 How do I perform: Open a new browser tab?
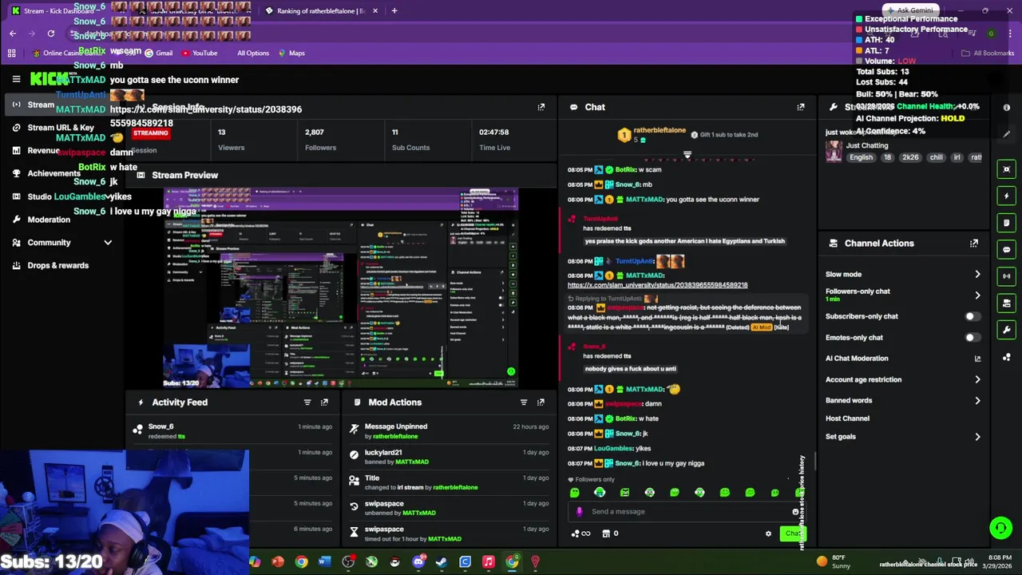(394, 11)
